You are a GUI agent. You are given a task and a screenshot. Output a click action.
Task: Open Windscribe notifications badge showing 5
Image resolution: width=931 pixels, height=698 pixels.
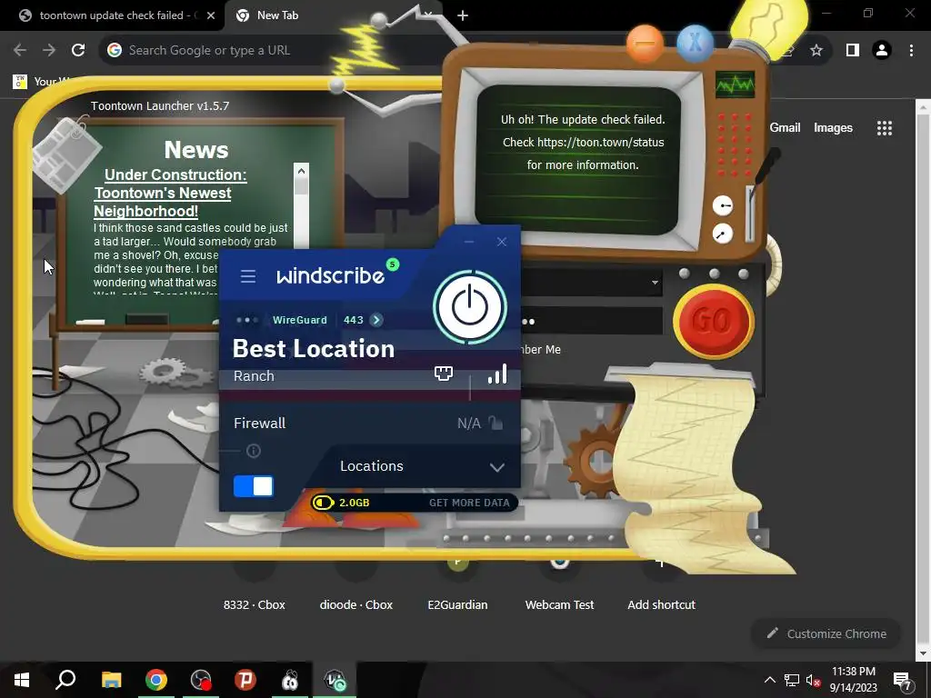(393, 264)
